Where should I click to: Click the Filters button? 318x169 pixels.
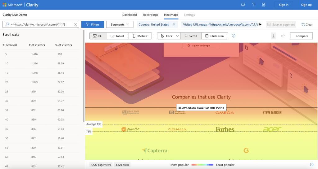93,24
